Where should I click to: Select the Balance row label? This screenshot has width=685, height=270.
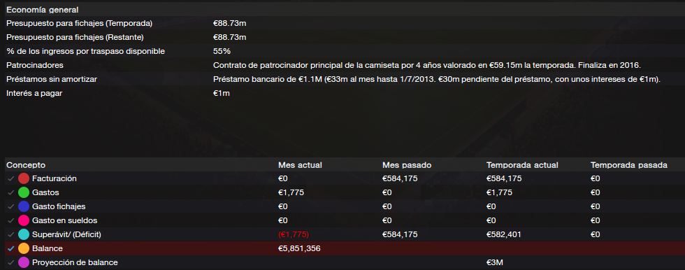point(48,248)
